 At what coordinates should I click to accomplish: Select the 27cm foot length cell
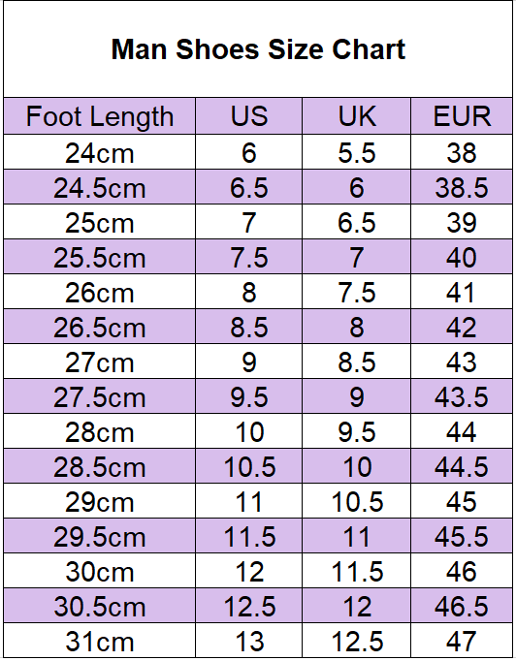(100, 362)
